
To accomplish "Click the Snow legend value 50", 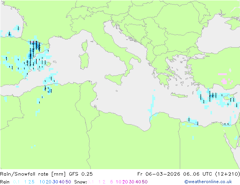I will [x=145, y=182].
